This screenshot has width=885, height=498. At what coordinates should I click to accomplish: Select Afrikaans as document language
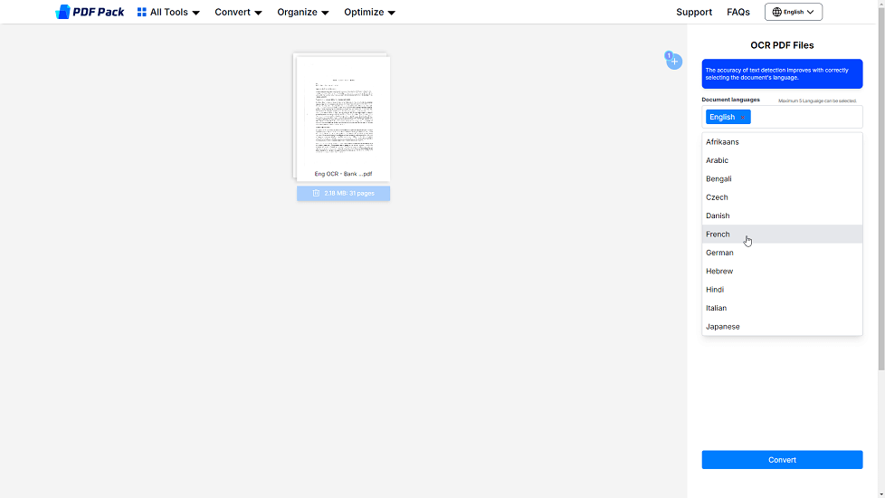coord(722,142)
